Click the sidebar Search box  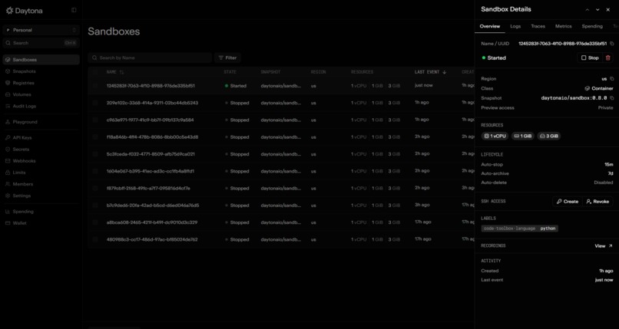click(41, 43)
